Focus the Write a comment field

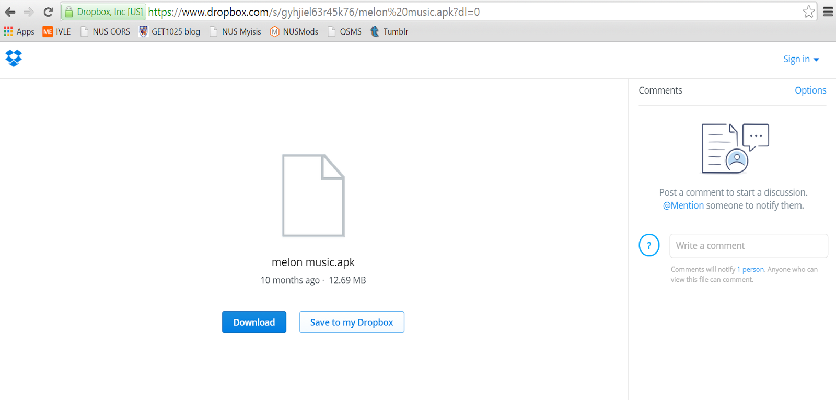coord(749,246)
